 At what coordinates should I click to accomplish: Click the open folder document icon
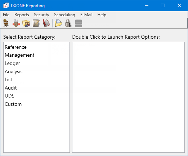(x=58, y=23)
